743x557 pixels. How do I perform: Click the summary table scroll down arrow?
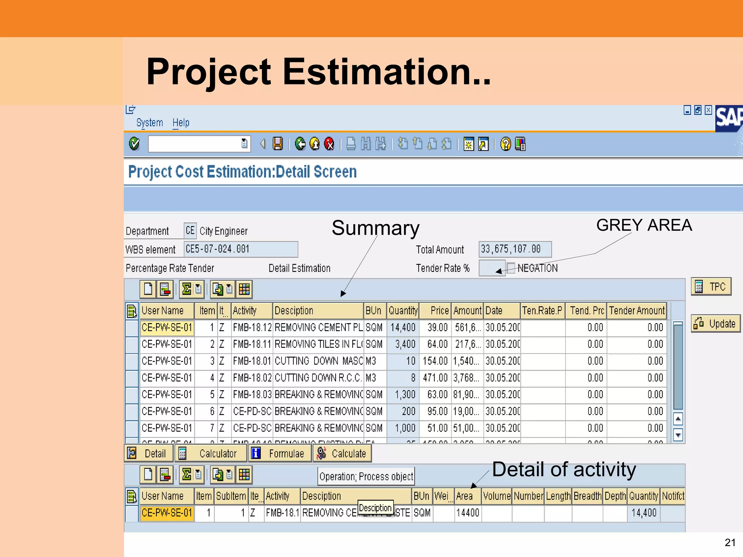678,434
